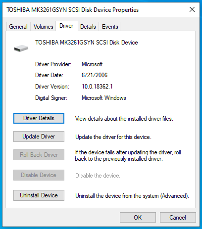Click the Driver Version label

(52, 87)
